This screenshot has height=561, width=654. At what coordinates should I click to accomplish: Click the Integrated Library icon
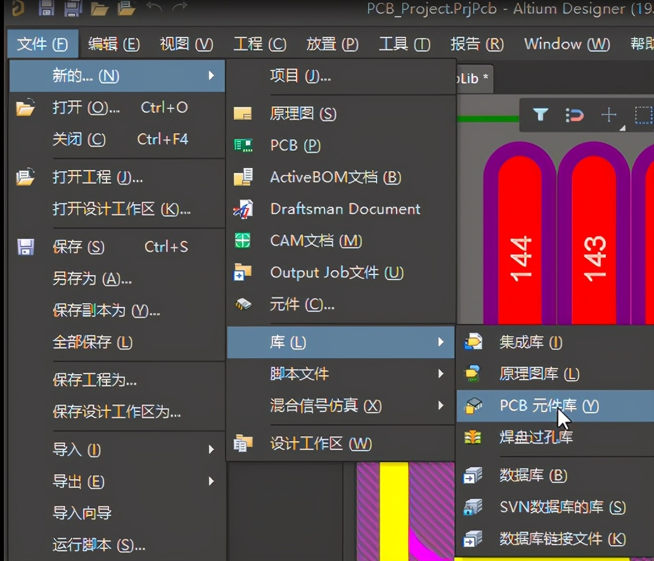pos(473,342)
